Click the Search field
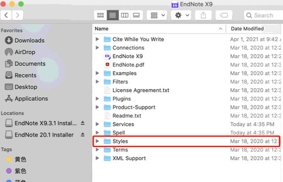The width and height of the screenshot is (283, 182). click(x=263, y=15)
